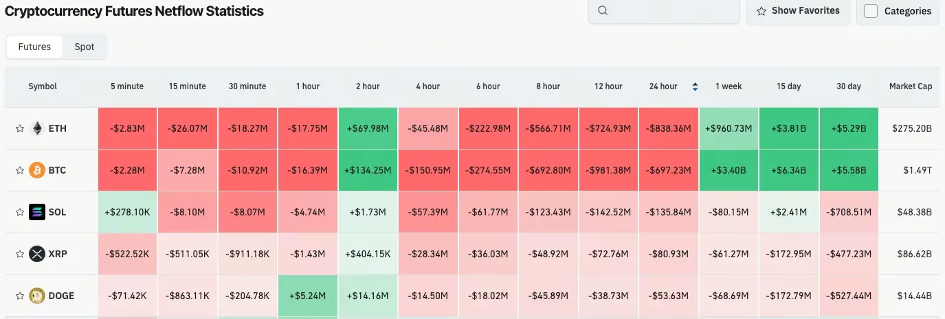Focus the search input field

coord(670,11)
